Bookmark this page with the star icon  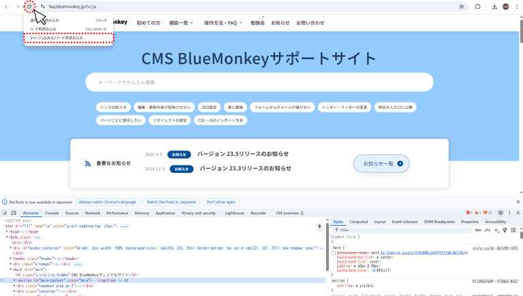click(x=462, y=6)
